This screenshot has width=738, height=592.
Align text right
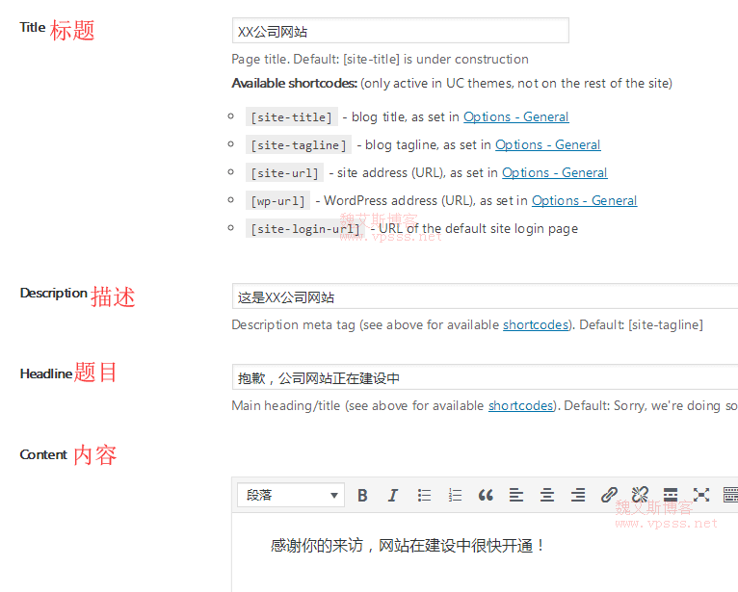[578, 495]
